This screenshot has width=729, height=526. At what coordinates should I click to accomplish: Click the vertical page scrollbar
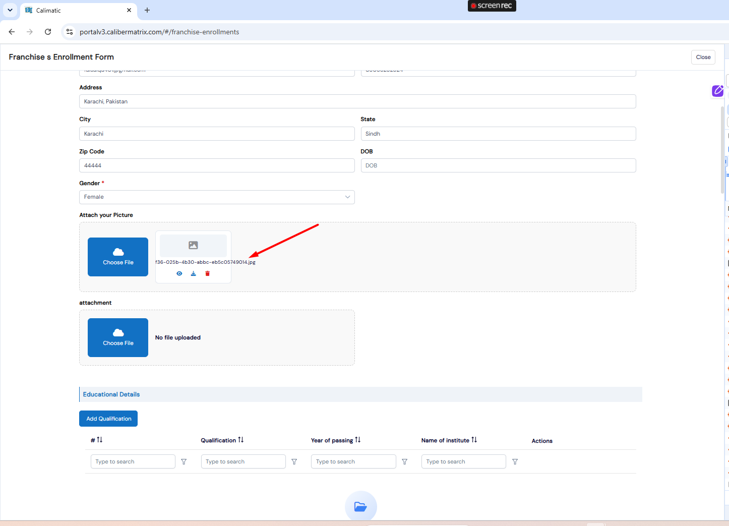[722, 150]
